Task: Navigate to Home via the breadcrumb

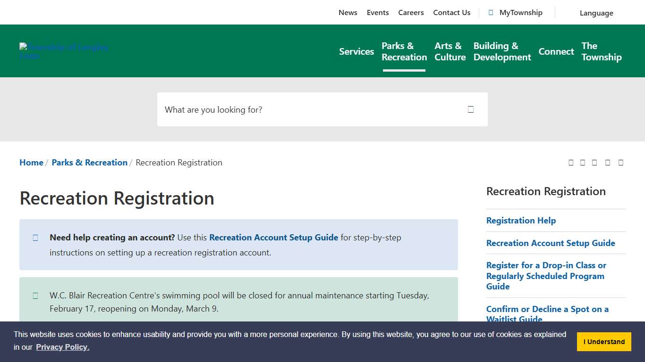Action: [31, 162]
